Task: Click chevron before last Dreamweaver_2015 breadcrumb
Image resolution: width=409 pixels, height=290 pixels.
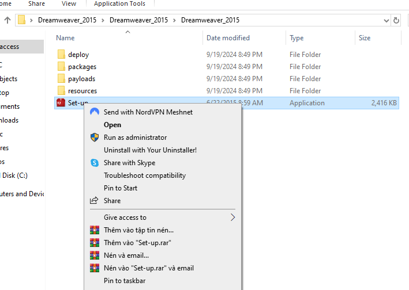Action: (x=175, y=20)
